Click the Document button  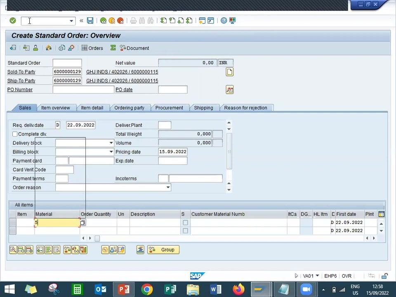[134, 48]
